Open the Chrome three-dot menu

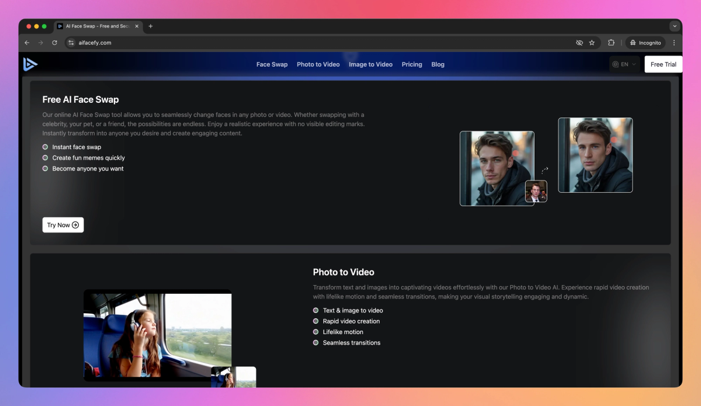(x=674, y=43)
